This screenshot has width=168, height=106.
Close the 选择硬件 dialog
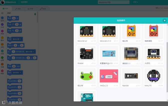click(x=165, y=20)
